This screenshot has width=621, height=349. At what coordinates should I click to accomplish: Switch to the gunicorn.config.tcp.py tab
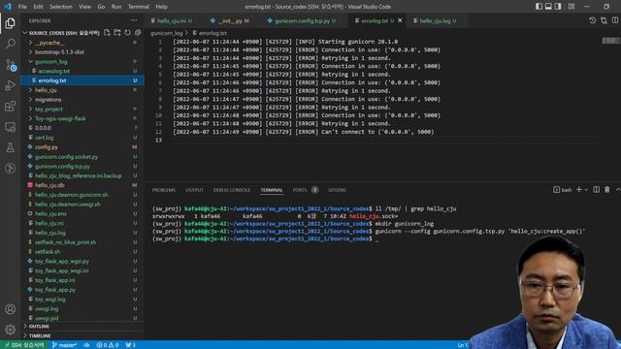coord(302,20)
